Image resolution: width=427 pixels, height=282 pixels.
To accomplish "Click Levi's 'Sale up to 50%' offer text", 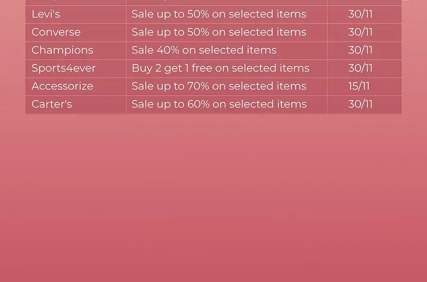I will pos(219,14).
